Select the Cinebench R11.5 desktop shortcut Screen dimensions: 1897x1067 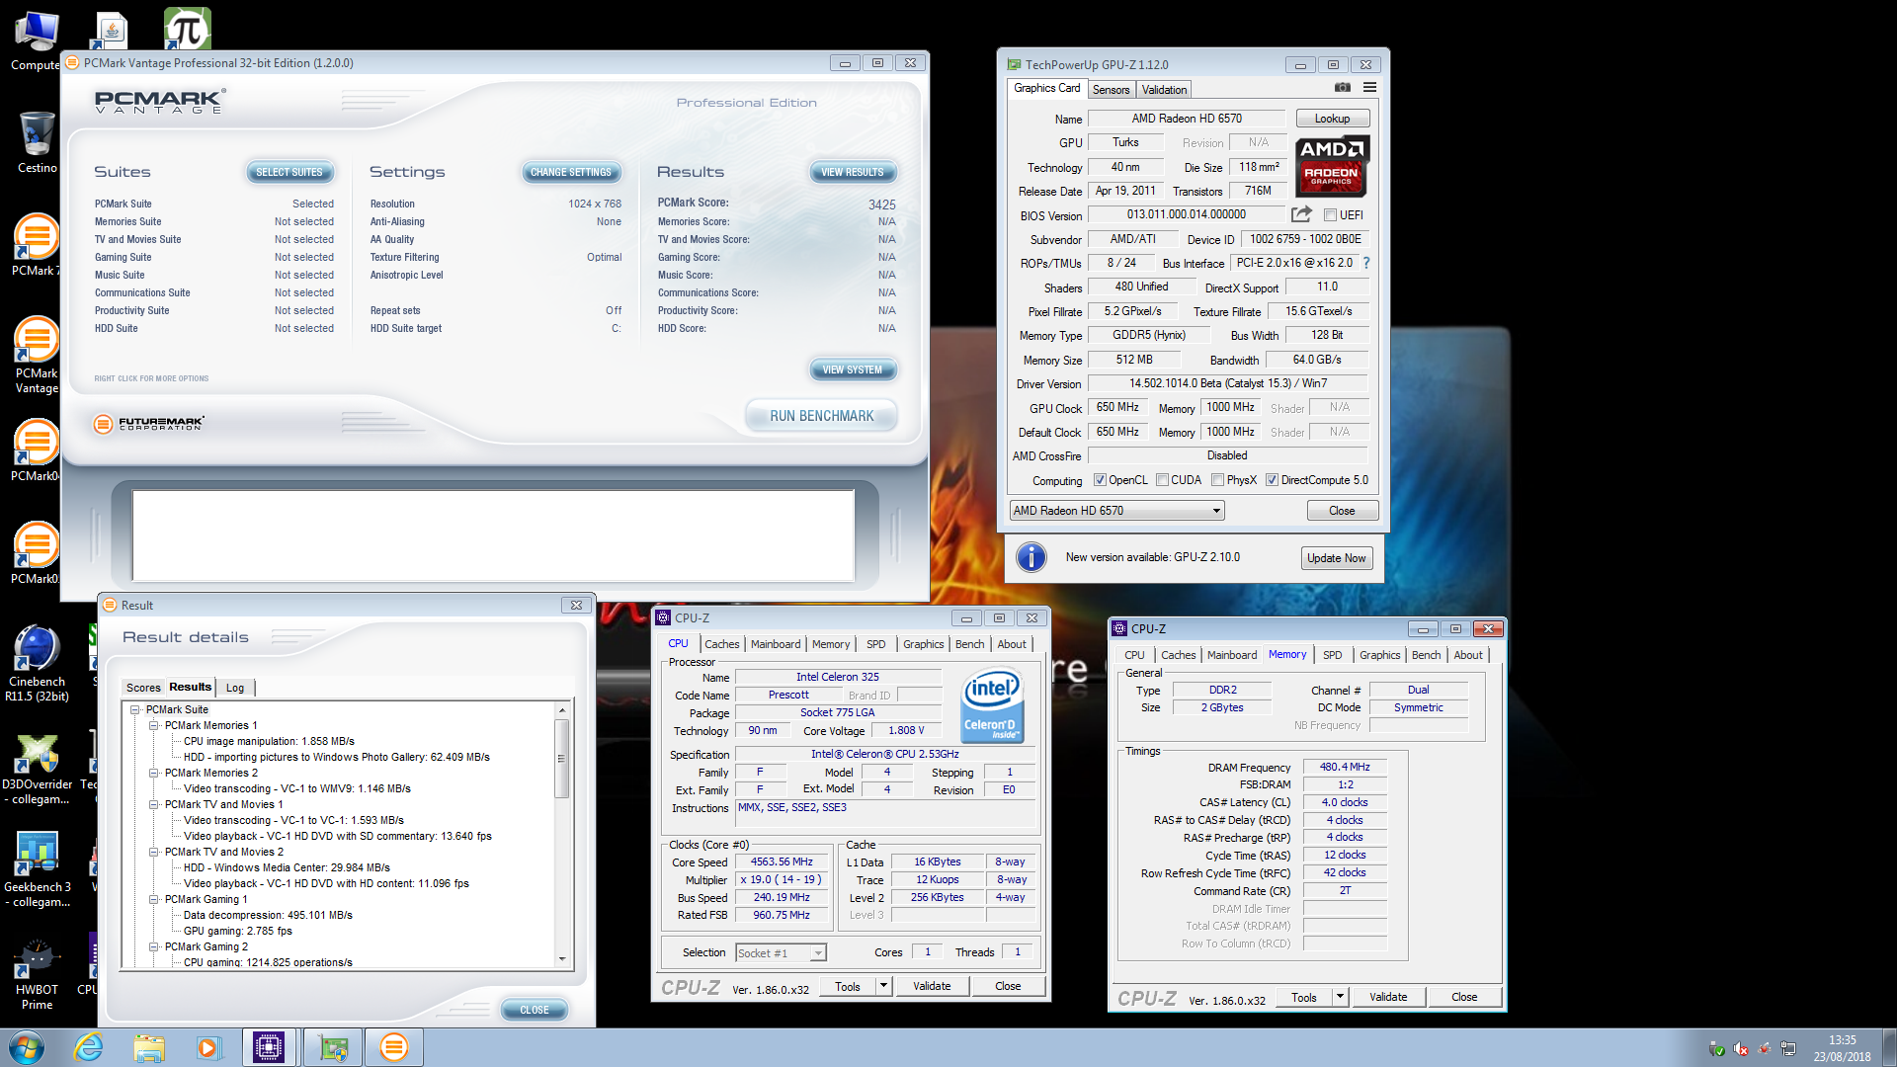37,664
